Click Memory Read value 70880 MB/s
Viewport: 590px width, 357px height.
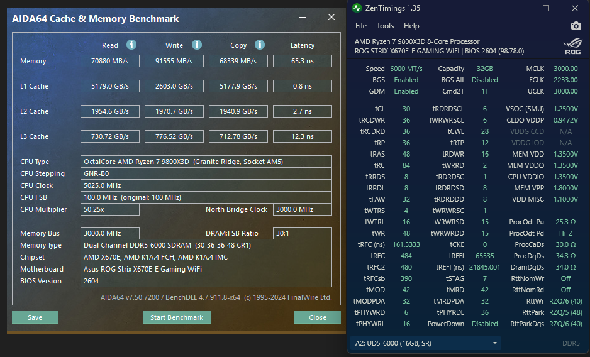pos(110,61)
